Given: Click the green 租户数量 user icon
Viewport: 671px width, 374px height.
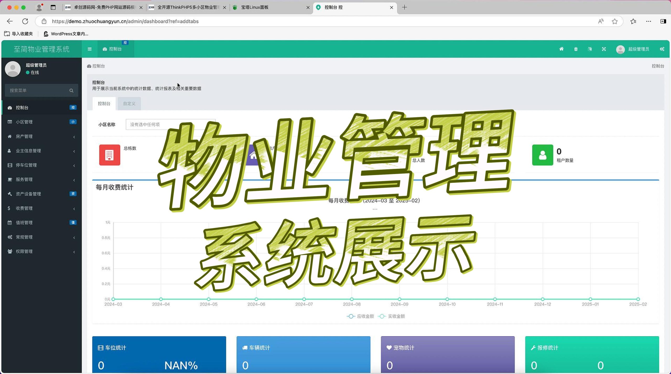Looking at the screenshot, I should [x=543, y=155].
